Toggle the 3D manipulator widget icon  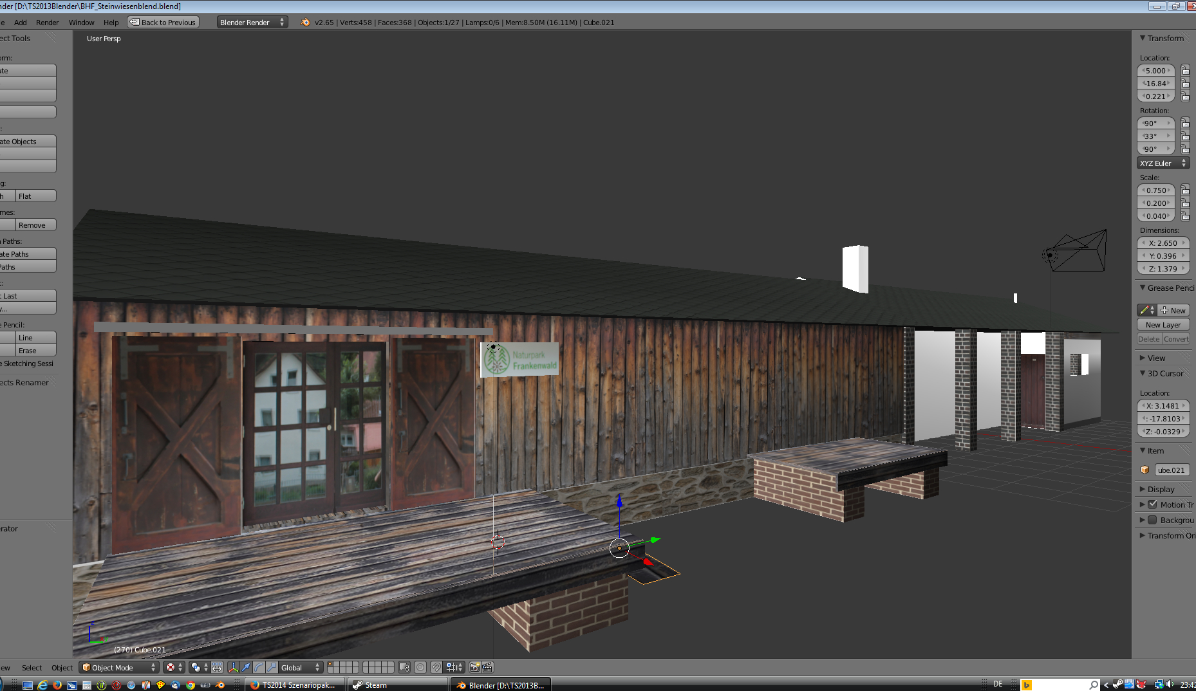233,667
